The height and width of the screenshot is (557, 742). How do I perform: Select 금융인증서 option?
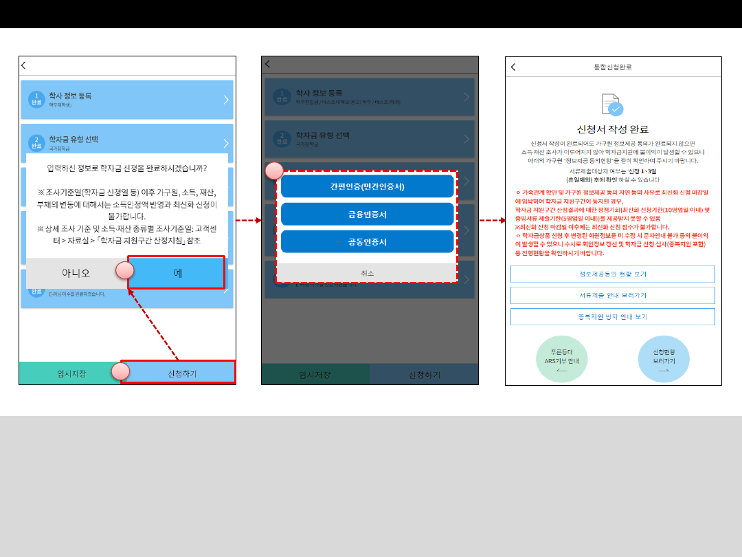368,215
